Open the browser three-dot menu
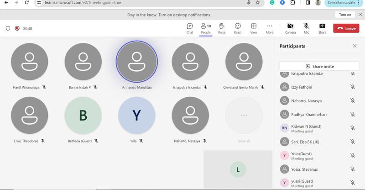Image resolution: width=365 pixels, height=190 pixels. tap(359, 3)
